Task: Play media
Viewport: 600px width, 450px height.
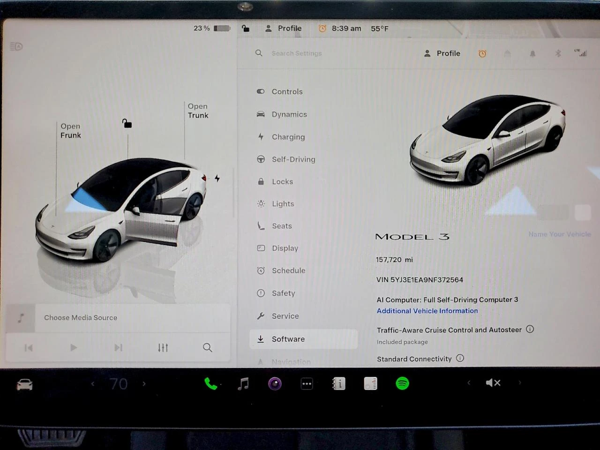Action: [x=74, y=348]
